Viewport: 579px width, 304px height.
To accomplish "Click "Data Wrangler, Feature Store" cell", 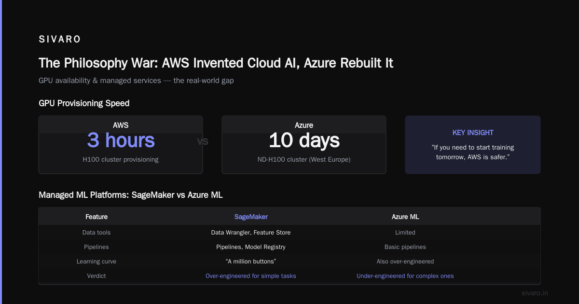I will 251,233.
